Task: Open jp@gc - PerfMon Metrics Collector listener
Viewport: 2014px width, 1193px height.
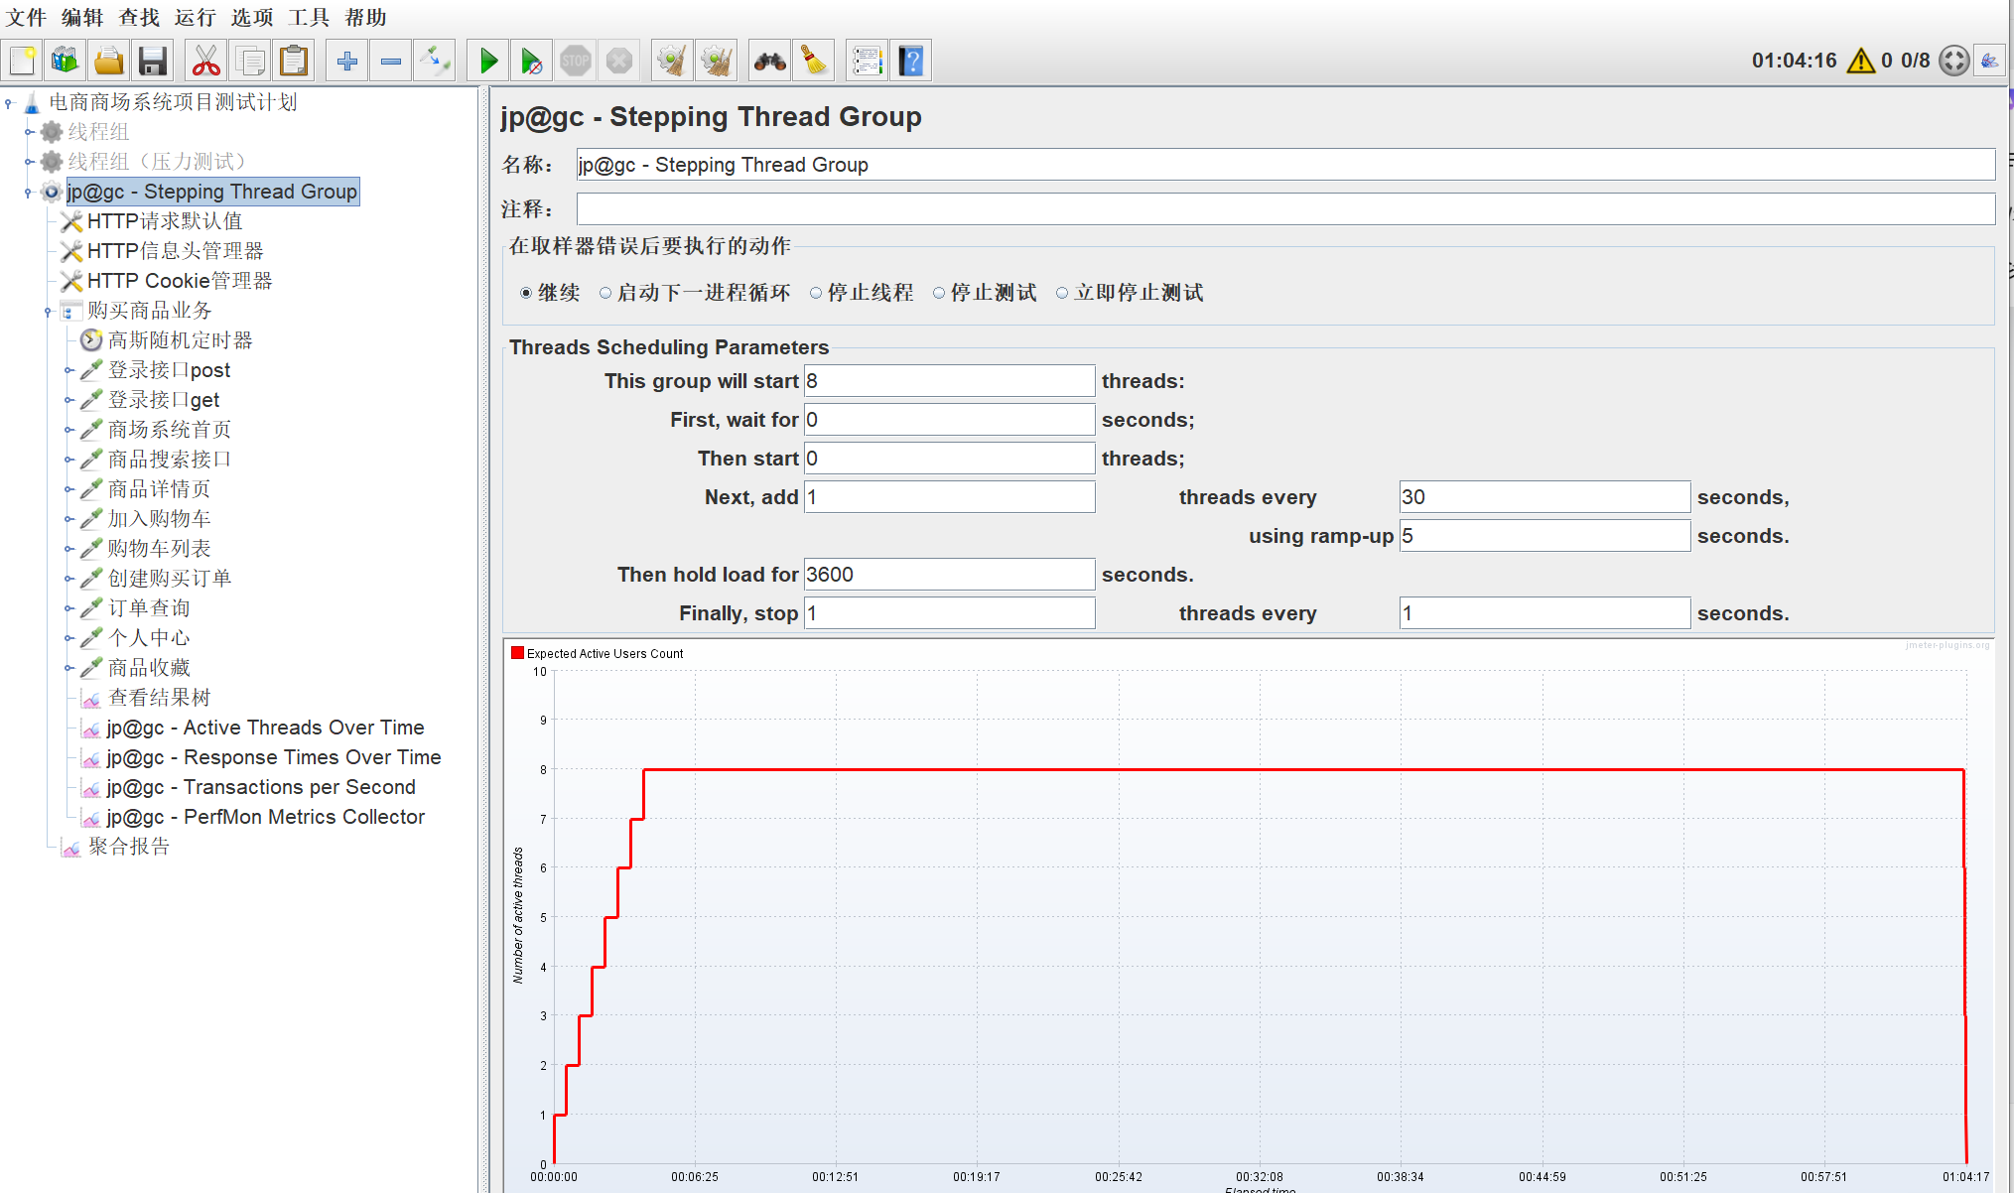Action: click(x=266, y=817)
